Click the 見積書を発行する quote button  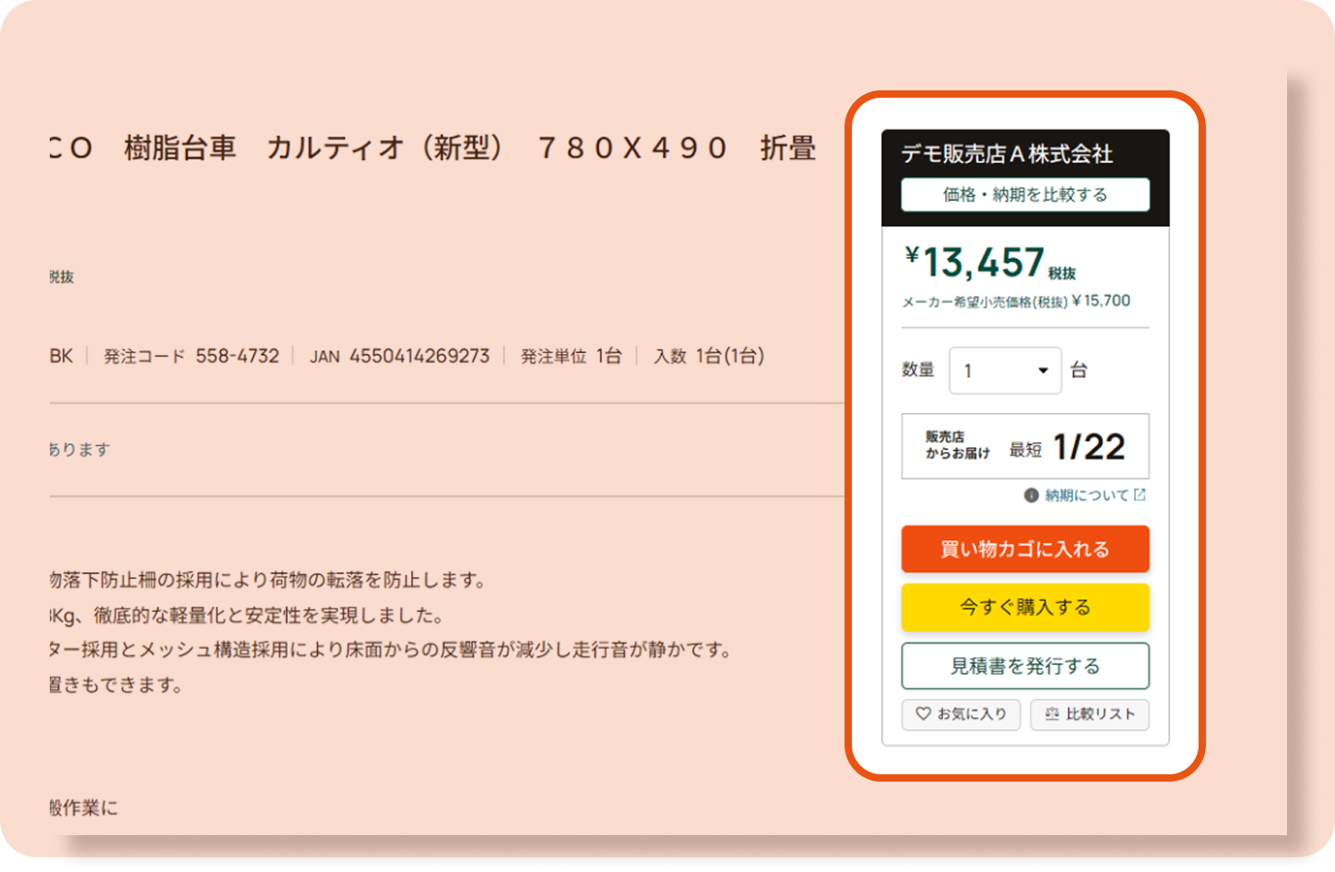tap(1025, 666)
